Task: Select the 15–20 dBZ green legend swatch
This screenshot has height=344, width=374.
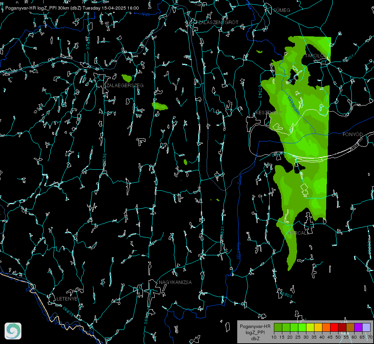Action: pos(286,327)
